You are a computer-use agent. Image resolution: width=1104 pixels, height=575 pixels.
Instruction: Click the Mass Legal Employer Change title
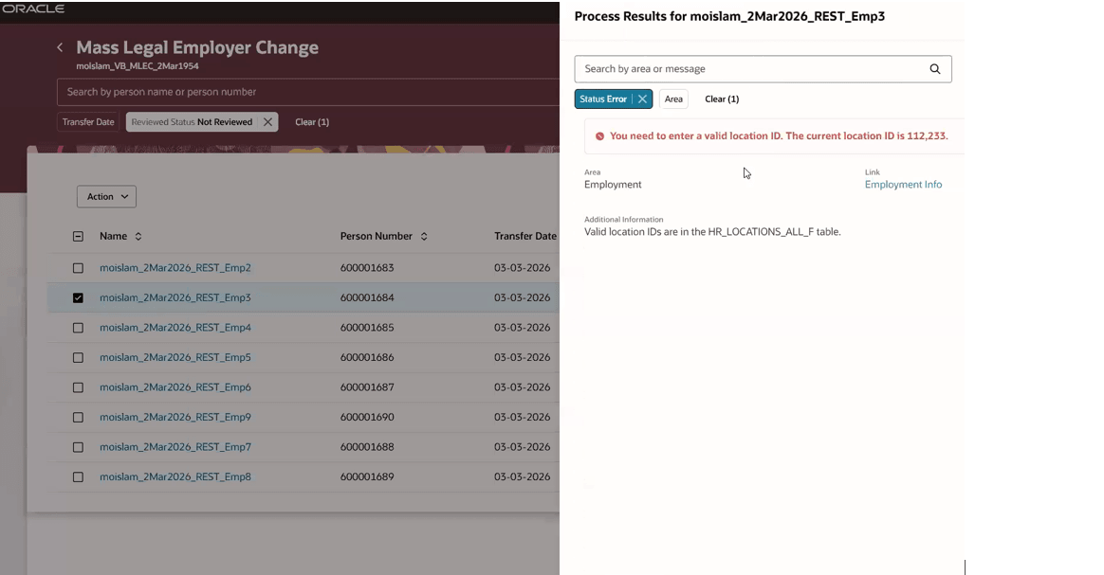click(x=197, y=47)
